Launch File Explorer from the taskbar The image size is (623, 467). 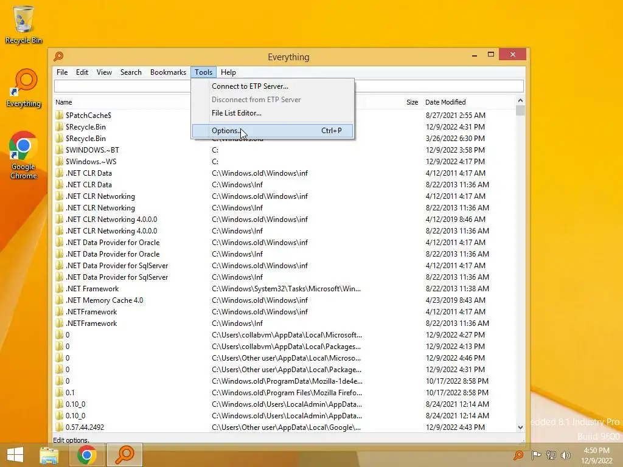pos(49,455)
